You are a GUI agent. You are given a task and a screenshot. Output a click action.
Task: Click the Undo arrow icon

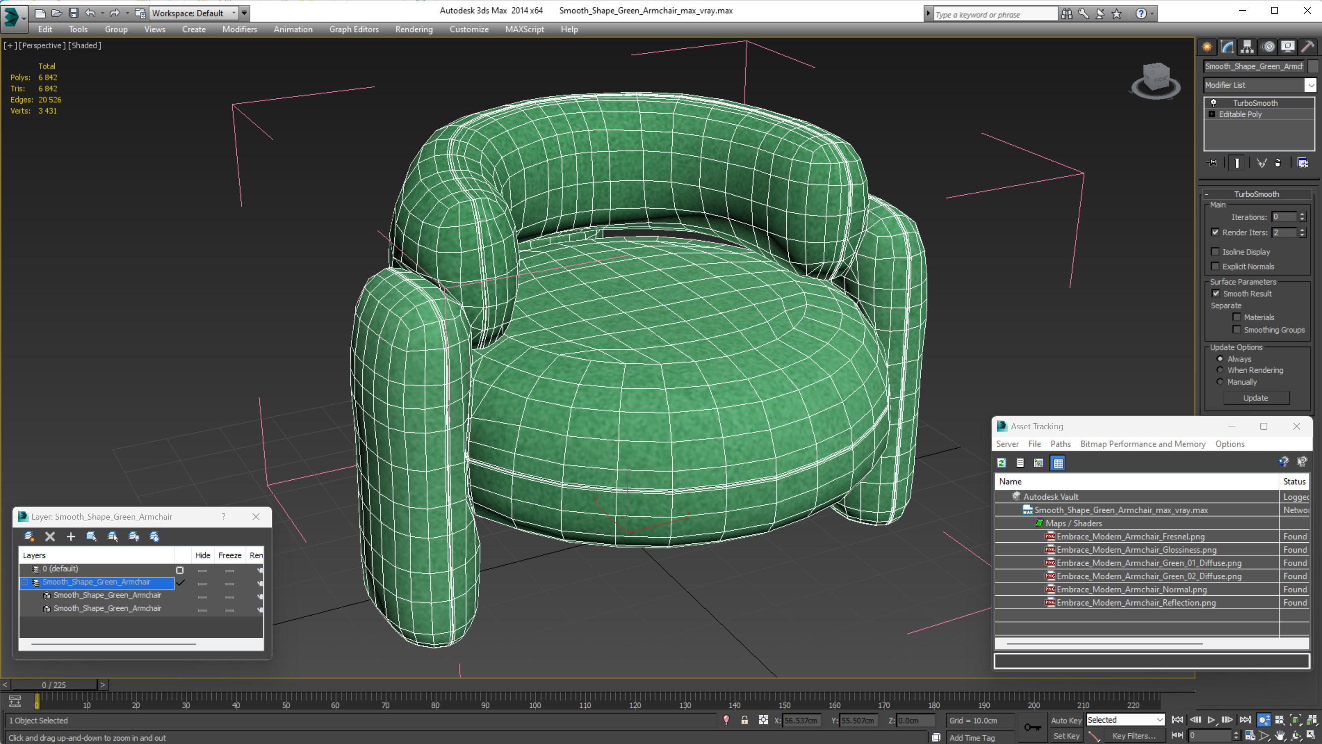coord(90,13)
